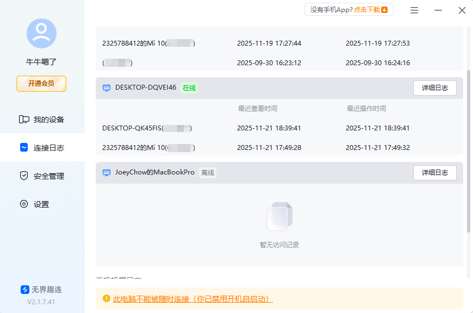Click the 暂无访问记录 empty state illustration
The image size is (473, 313).
(x=279, y=217)
